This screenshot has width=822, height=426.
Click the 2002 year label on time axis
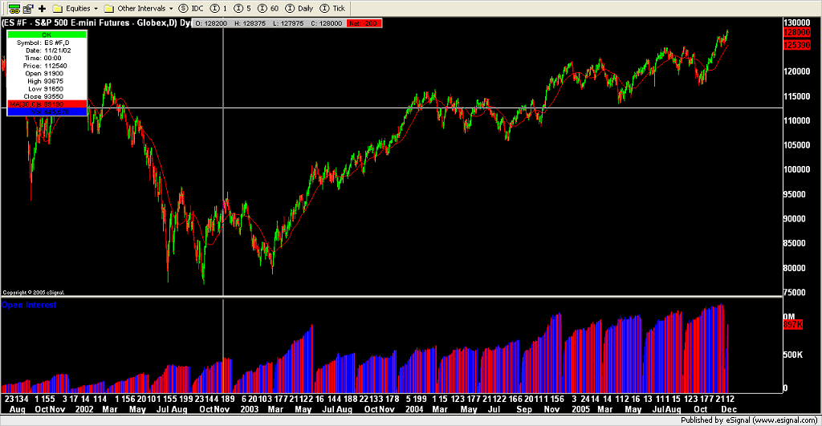tap(84, 409)
